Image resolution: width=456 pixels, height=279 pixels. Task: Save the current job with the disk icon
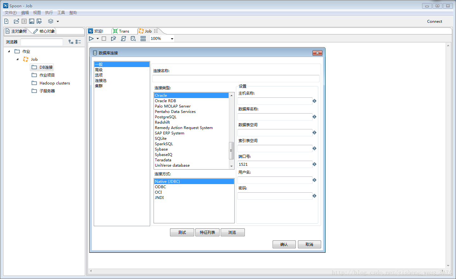[x=32, y=21]
